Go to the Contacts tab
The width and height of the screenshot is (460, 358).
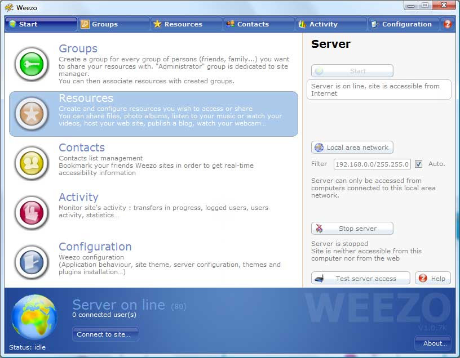tap(259, 24)
